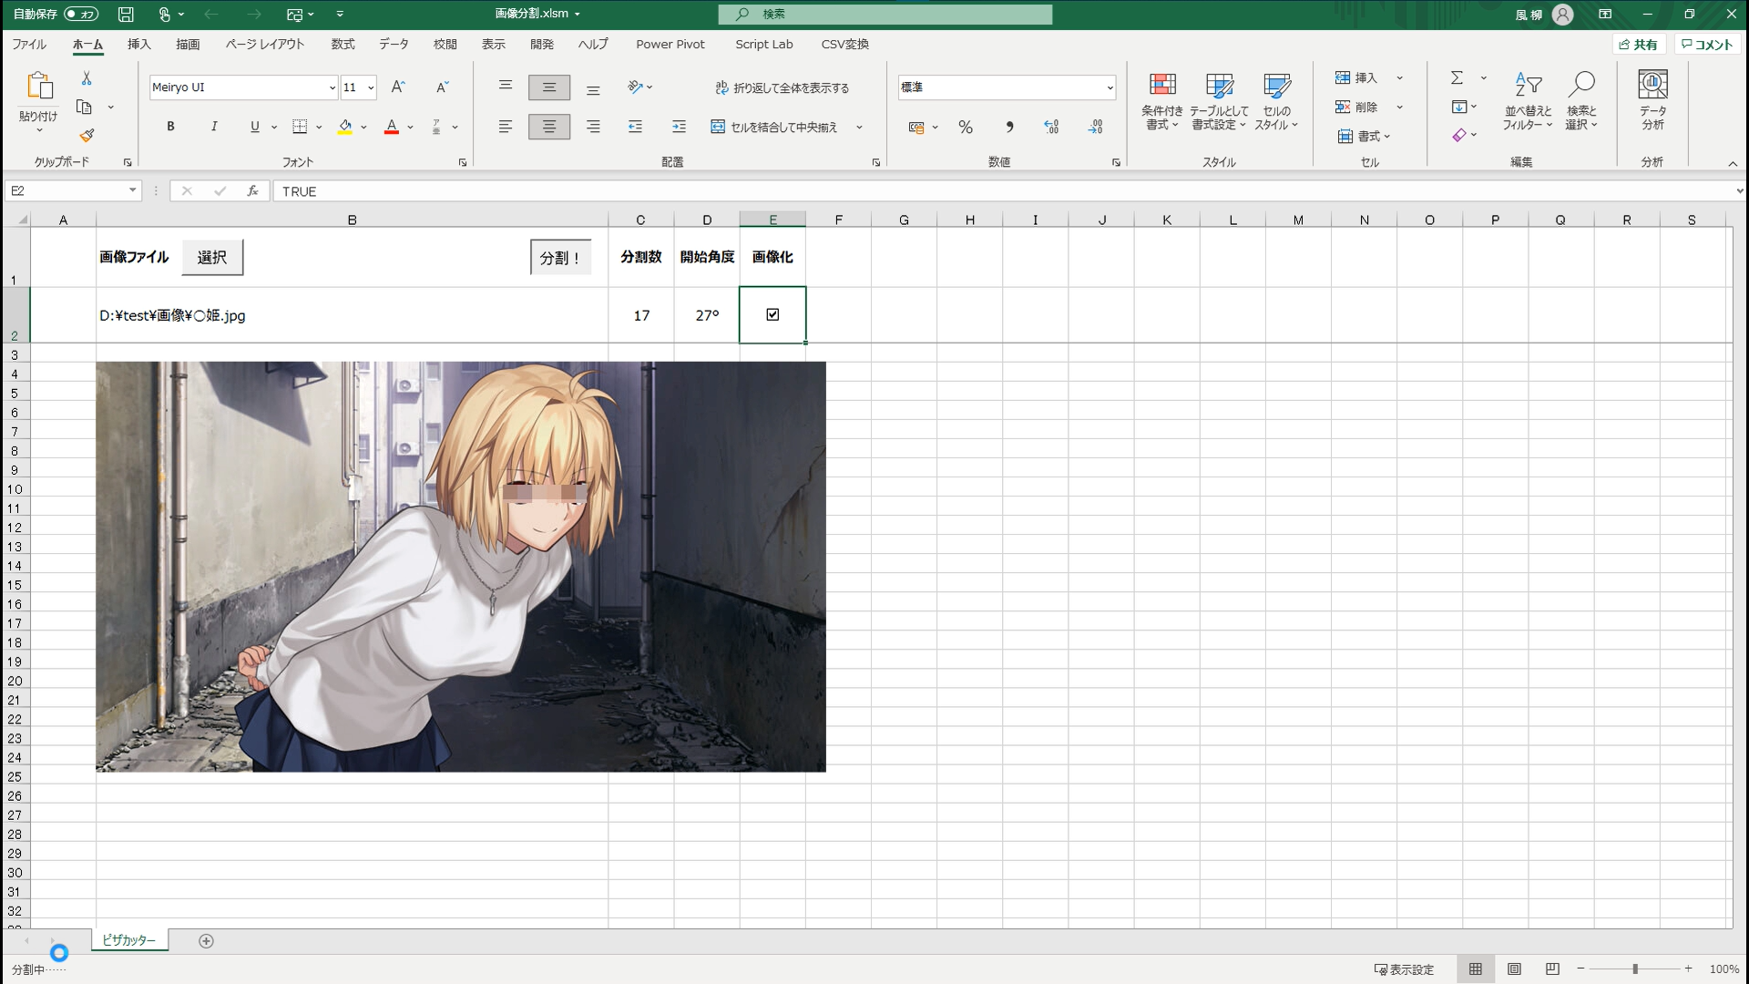Switch to the ページレイアウト tab
The height and width of the screenshot is (984, 1749).
pyautogui.click(x=264, y=44)
